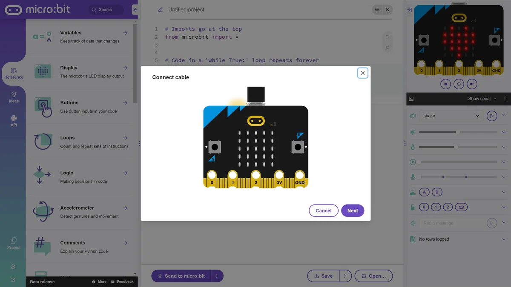
Task: Cancel the Connect cable dialog
Action: click(324, 210)
